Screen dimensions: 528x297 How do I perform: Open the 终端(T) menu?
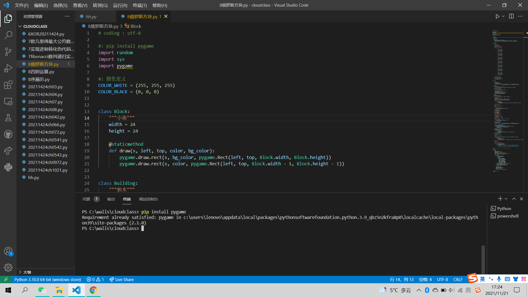click(x=140, y=5)
